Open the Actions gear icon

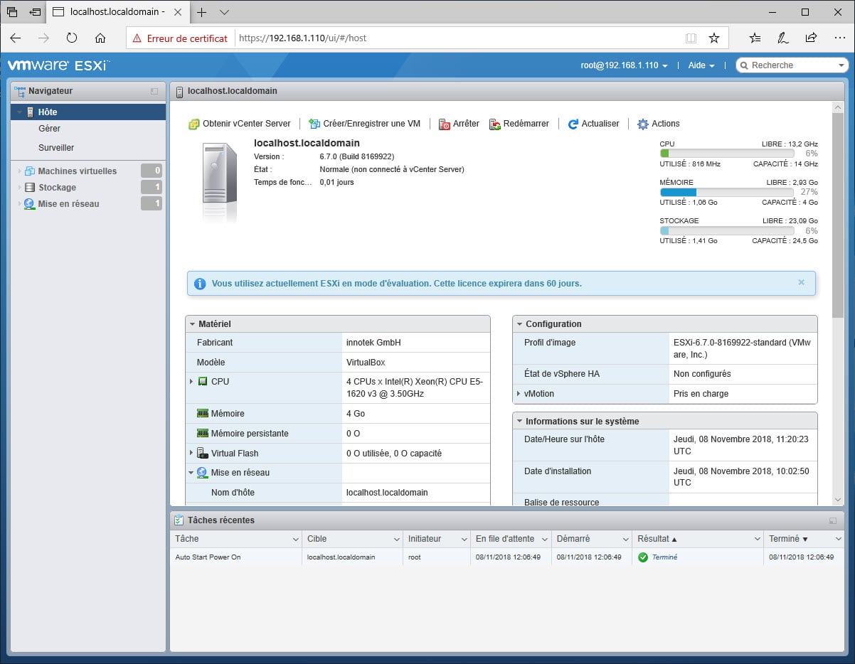(643, 124)
